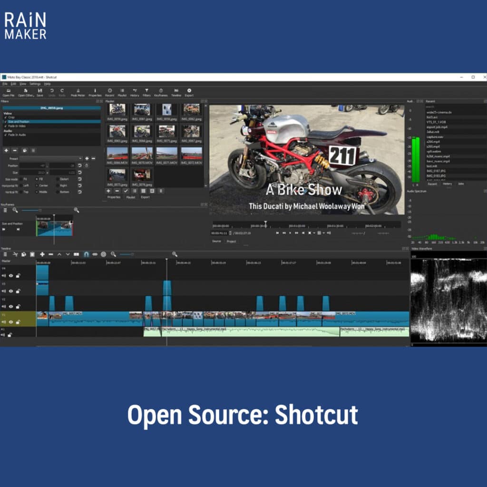The width and height of the screenshot is (487, 487).
Task: Open the Preset dropdown in Filters
Action: (51, 158)
